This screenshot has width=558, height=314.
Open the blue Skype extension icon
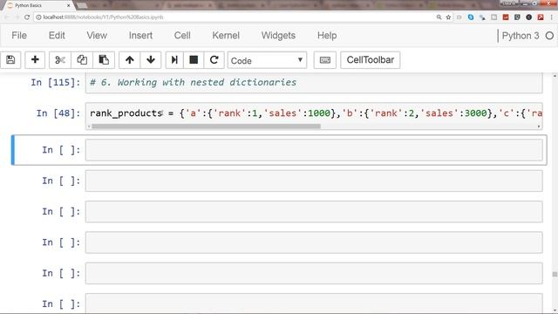(x=471, y=17)
